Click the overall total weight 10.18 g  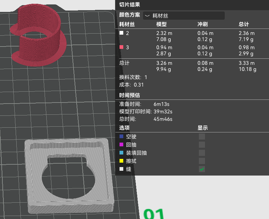248,69
